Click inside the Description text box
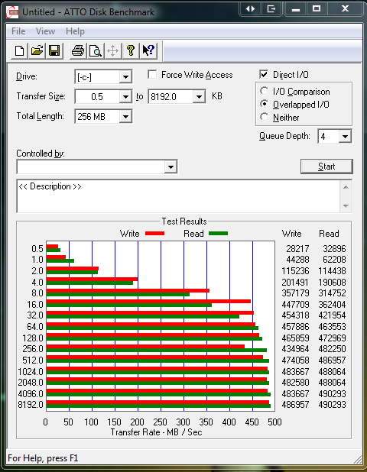The image size is (367, 472). tap(179, 196)
